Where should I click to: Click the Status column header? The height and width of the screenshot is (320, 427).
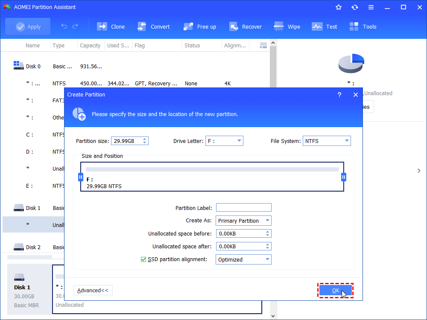[192, 46]
